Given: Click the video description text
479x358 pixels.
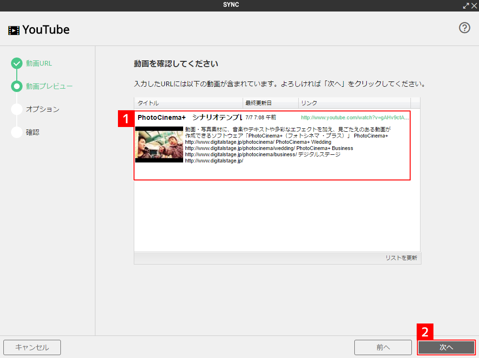Looking at the screenshot, I should pos(288,145).
